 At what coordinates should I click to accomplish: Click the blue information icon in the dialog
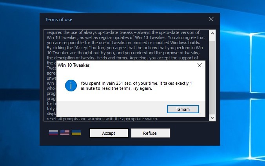click(71, 86)
